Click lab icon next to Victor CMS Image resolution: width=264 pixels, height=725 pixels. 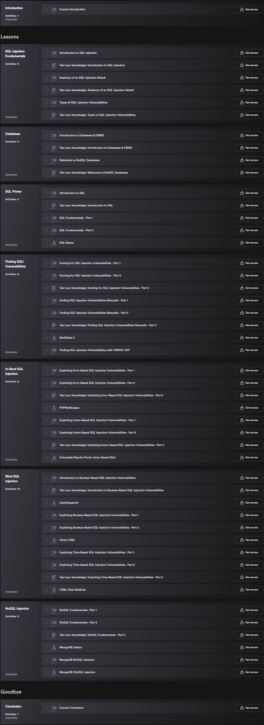pyautogui.click(x=54, y=540)
